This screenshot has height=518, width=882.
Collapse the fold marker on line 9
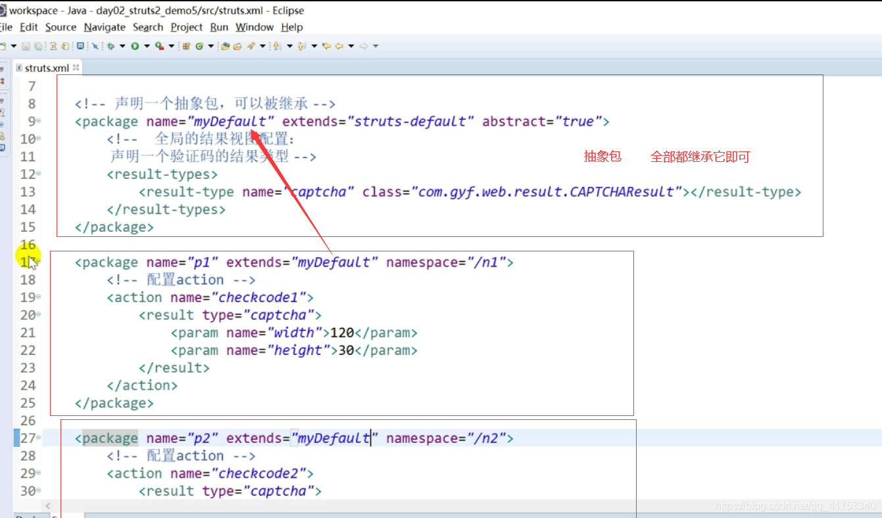[38, 121]
